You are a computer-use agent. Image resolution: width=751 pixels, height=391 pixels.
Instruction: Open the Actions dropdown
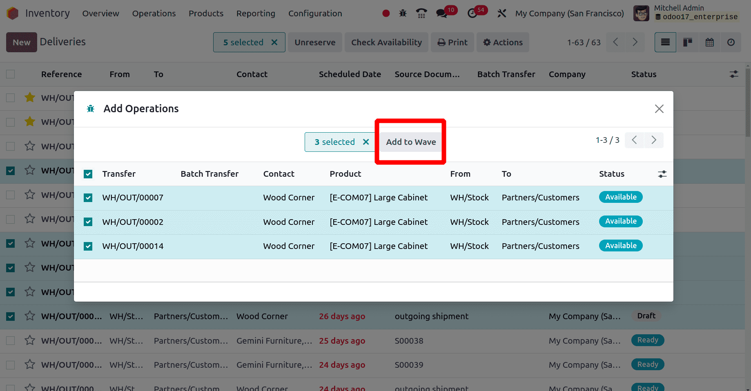(x=503, y=42)
